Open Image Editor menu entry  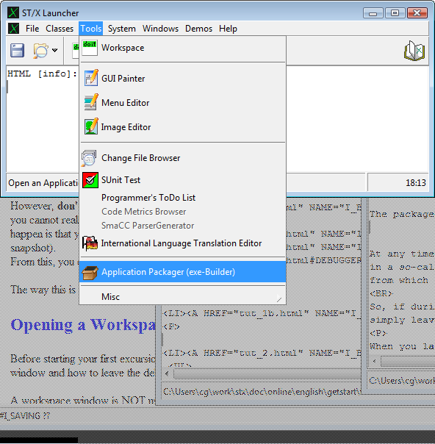182,127
